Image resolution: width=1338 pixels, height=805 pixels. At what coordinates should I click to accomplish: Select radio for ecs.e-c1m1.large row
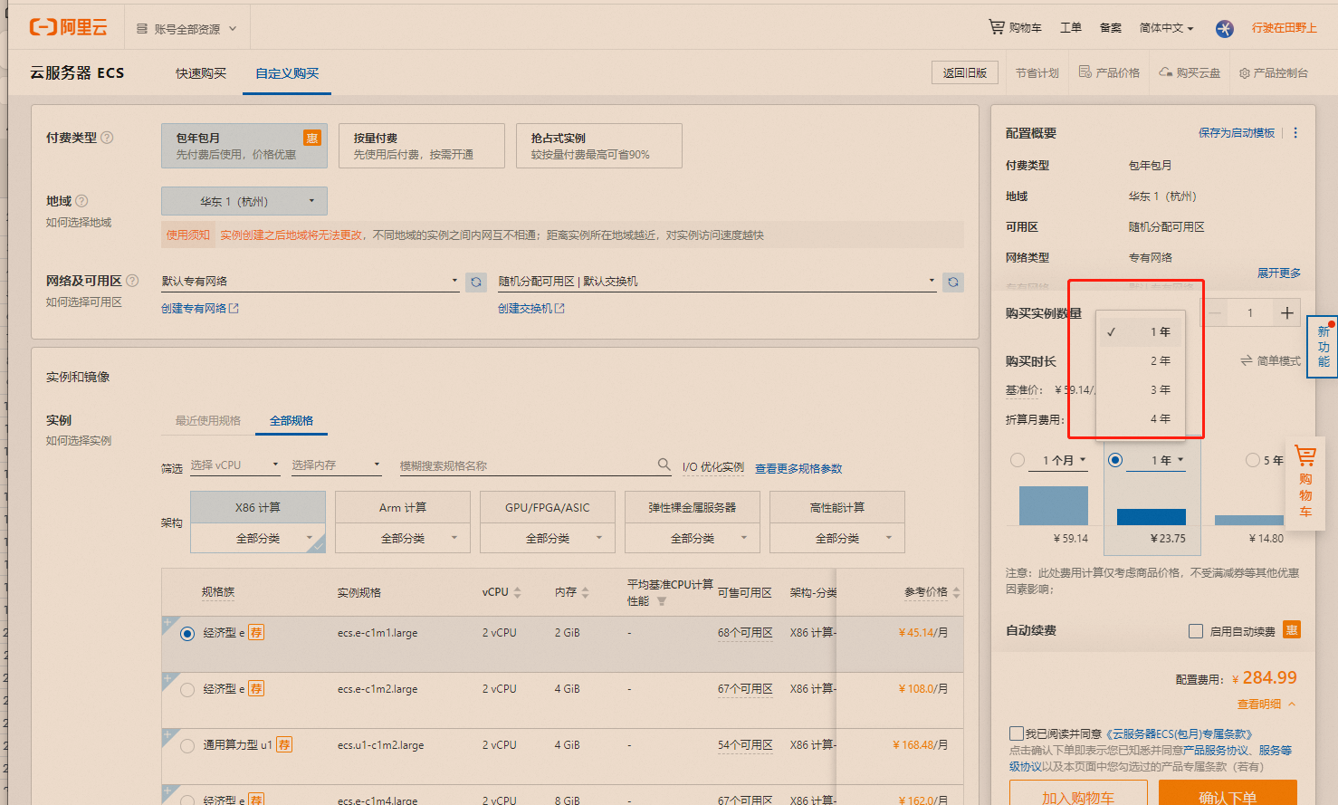[x=187, y=634]
